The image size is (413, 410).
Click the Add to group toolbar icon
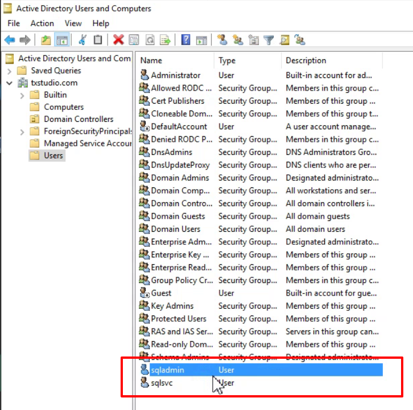pyautogui.click(x=300, y=40)
